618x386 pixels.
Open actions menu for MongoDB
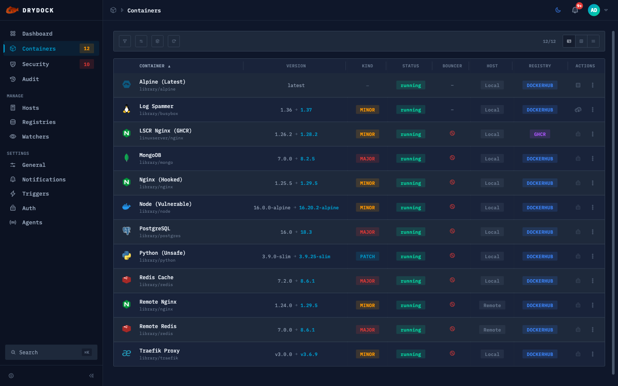[593, 159]
